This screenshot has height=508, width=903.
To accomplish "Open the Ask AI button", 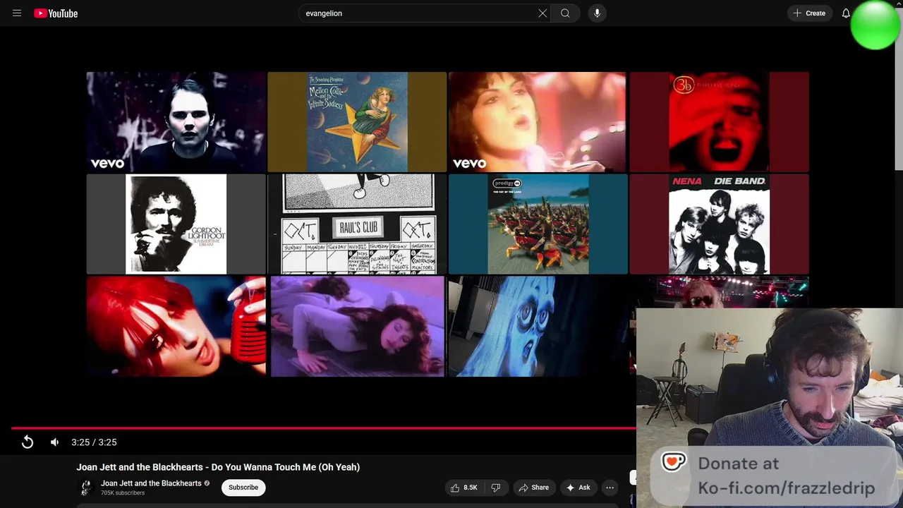I will 578,488.
